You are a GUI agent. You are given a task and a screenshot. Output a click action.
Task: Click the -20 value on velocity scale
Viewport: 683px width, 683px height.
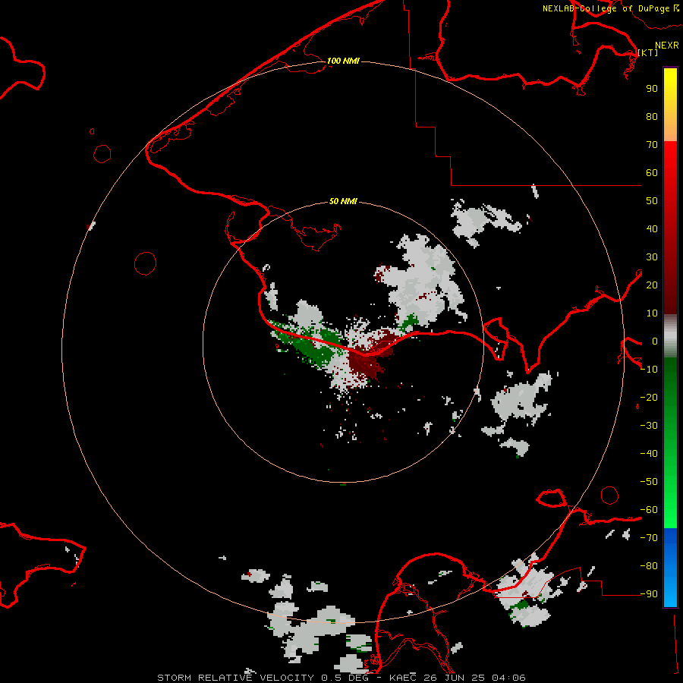[649, 398]
